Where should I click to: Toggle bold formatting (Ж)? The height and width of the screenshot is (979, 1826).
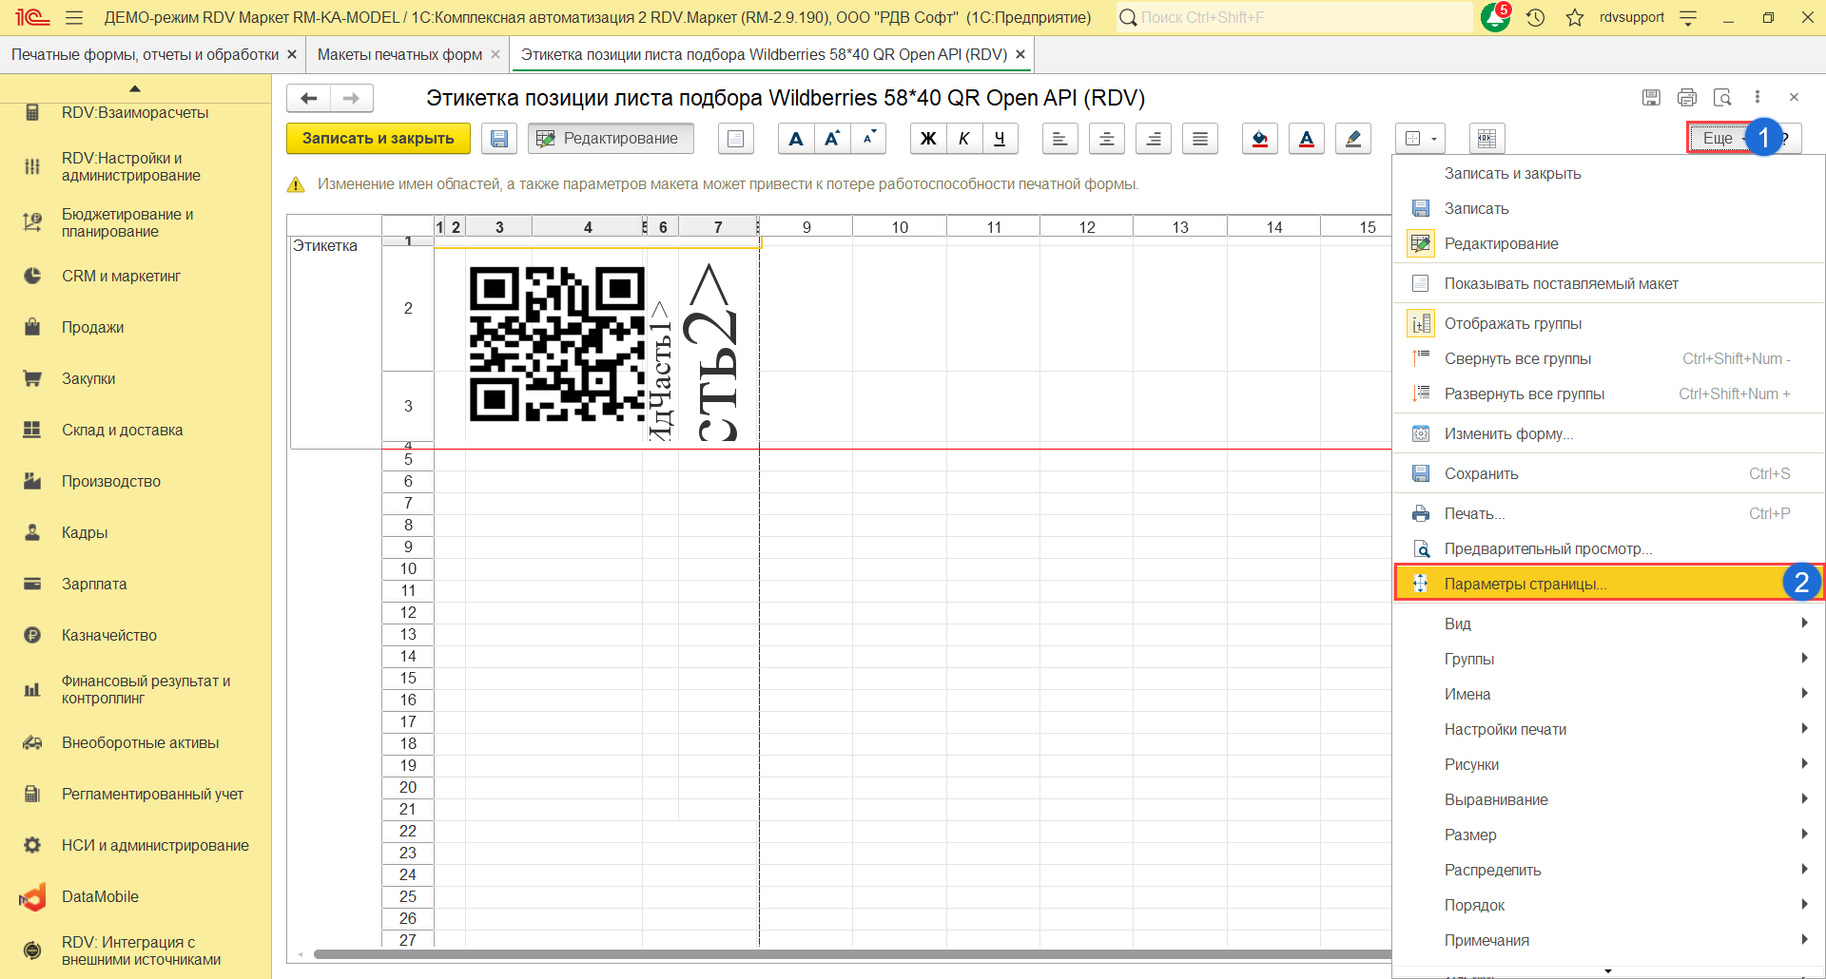click(927, 139)
